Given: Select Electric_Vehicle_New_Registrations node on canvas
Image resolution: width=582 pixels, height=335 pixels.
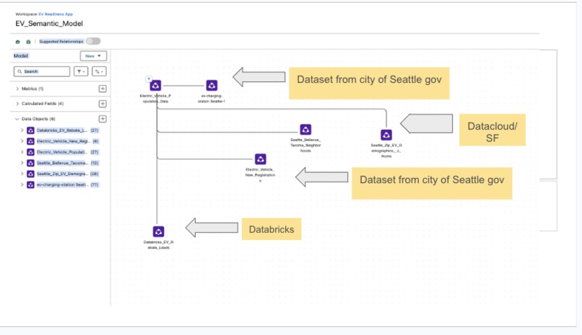Looking at the screenshot, I should (260, 159).
